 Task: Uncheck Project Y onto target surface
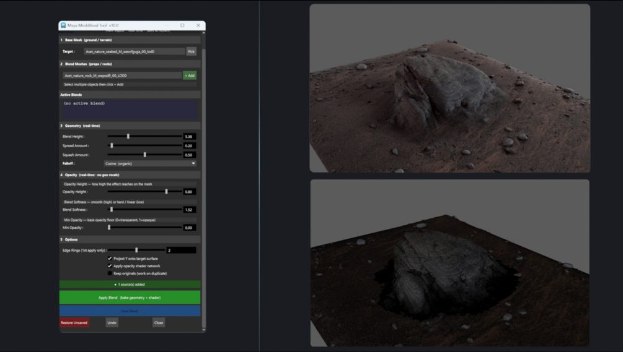click(110, 259)
